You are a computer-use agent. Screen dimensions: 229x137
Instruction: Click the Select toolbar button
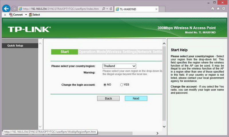point(34,15)
